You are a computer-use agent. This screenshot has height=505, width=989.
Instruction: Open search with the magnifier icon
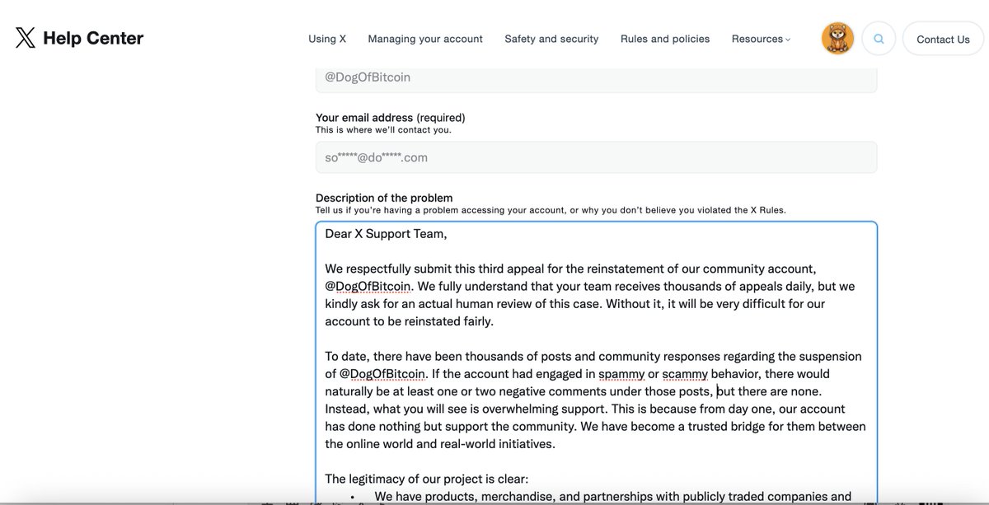[879, 39]
